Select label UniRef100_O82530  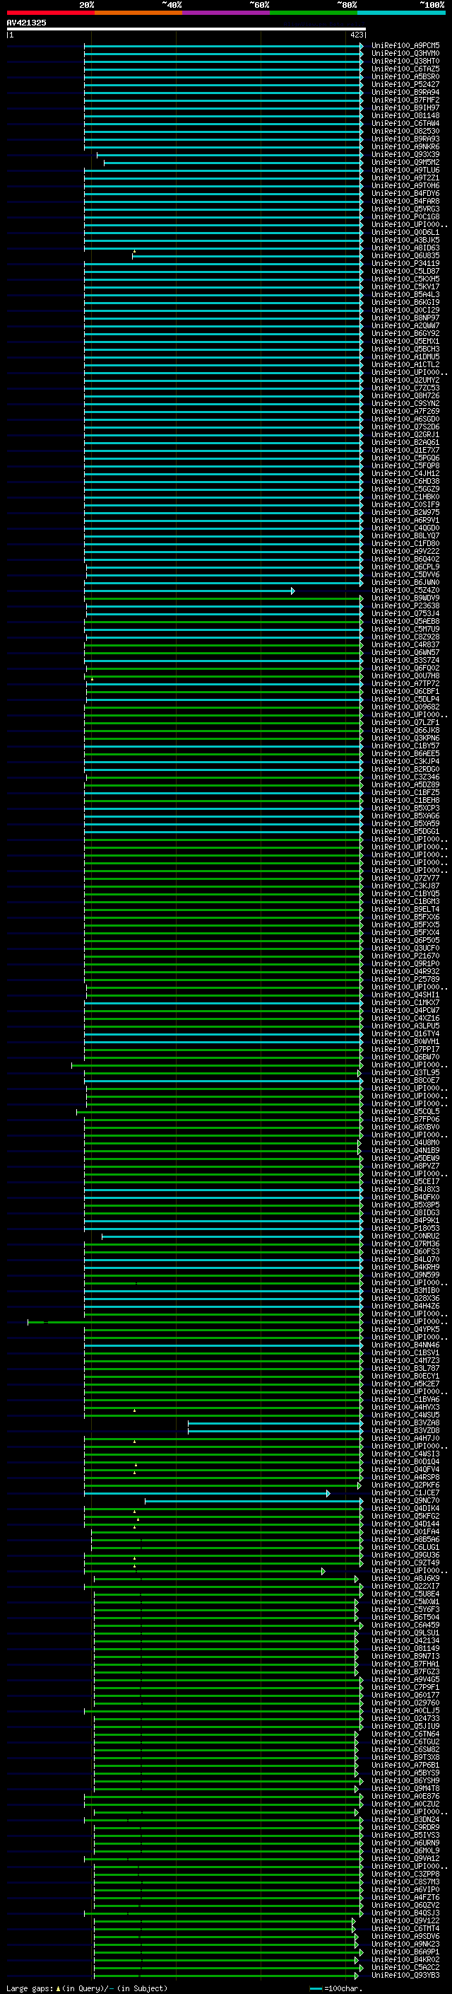405,132
